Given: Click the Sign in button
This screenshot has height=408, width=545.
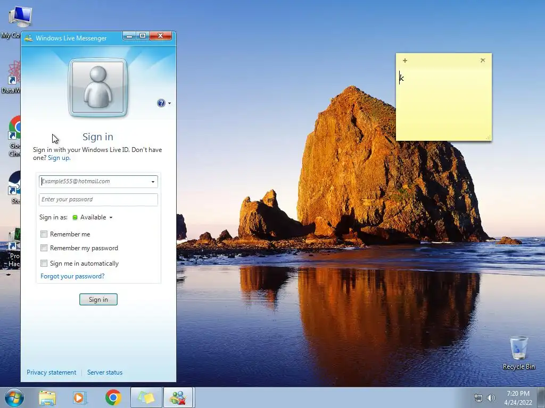Looking at the screenshot, I should pyautogui.click(x=98, y=300).
